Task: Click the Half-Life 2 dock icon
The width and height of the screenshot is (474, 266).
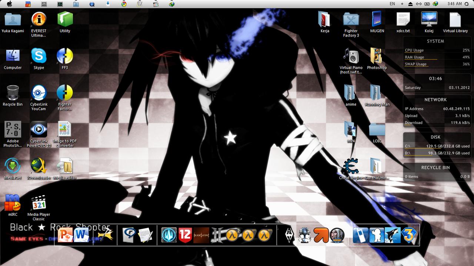Action: [233, 235]
